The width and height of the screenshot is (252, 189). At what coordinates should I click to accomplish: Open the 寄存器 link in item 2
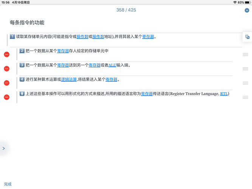tap(63, 51)
